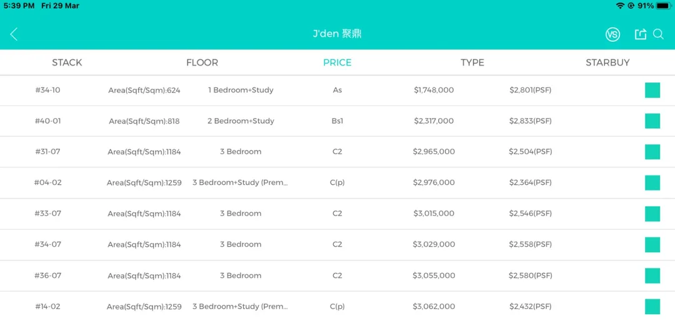
Task: Open the VS compare icon
Action: (612, 35)
